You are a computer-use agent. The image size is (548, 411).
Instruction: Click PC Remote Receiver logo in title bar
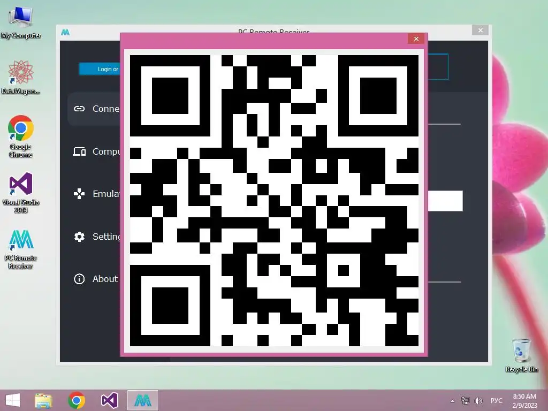pyautogui.click(x=65, y=33)
